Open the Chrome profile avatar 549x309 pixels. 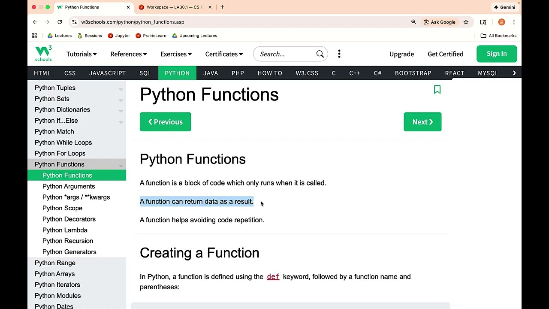pyautogui.click(x=501, y=22)
